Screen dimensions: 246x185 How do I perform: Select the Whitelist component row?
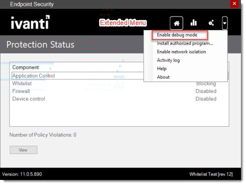(22, 83)
